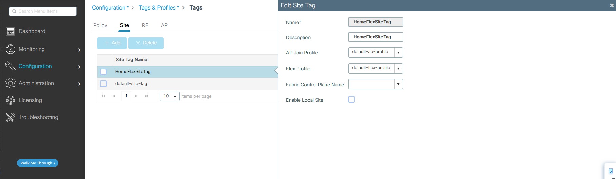Click the Description input field
This screenshot has width=616, height=179.
(375, 37)
